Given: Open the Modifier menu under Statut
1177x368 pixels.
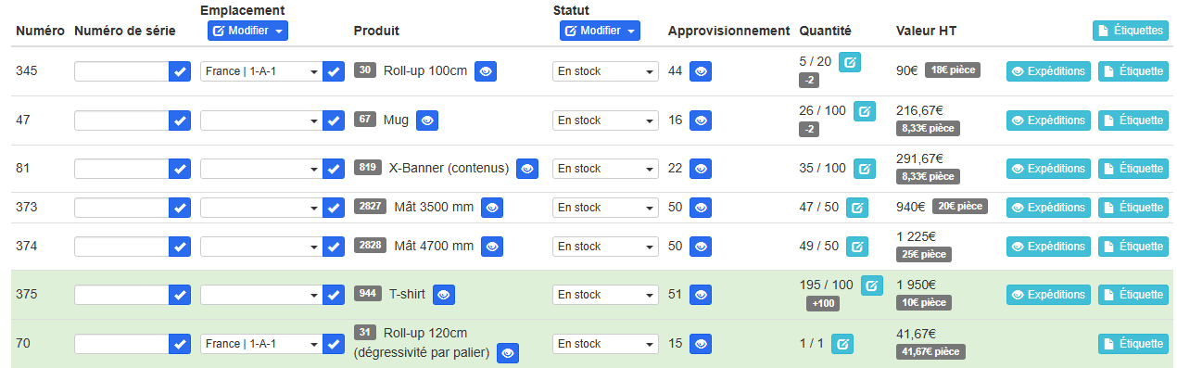Looking at the screenshot, I should click(x=600, y=31).
